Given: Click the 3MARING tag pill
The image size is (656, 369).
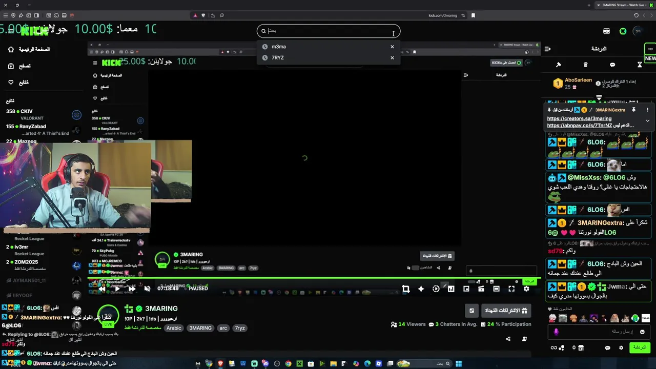Looking at the screenshot, I should (200, 328).
